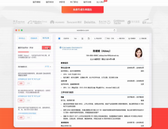
Task: Open the font family dropdown
Action: (67, 39)
